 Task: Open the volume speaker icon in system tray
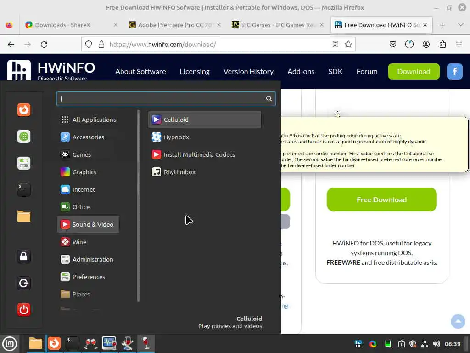[x=437, y=344]
